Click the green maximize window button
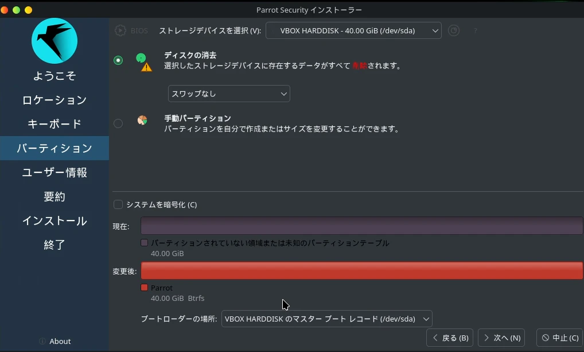 [x=16, y=10]
